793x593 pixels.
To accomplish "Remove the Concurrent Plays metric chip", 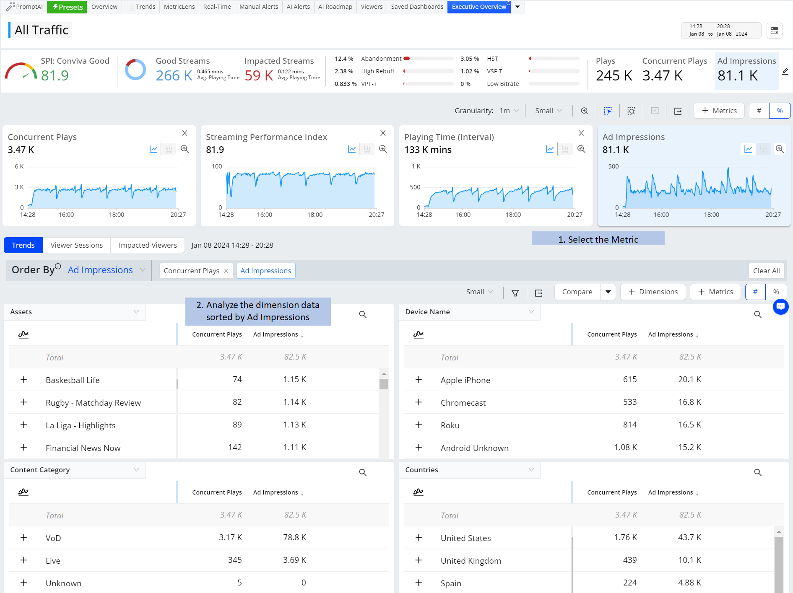I will click(226, 271).
